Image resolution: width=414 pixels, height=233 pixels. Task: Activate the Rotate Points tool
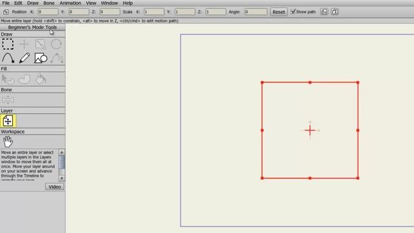tap(56, 44)
